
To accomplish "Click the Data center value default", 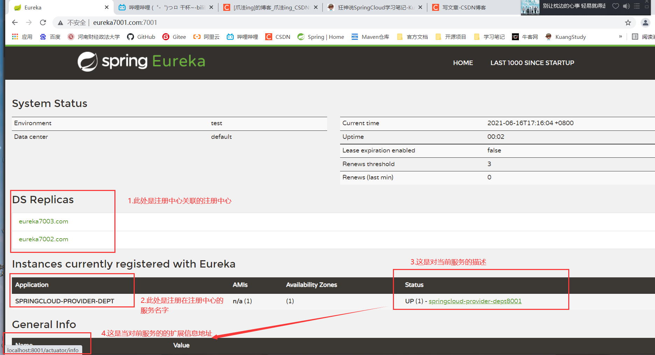I will click(221, 137).
